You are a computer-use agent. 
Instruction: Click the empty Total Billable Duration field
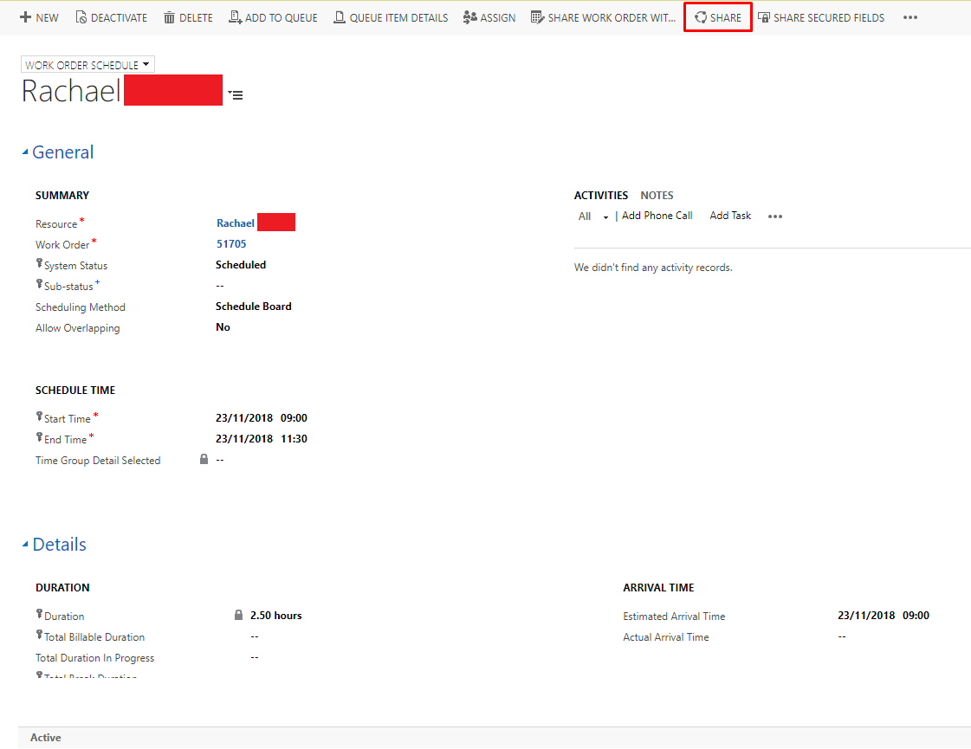(x=255, y=636)
